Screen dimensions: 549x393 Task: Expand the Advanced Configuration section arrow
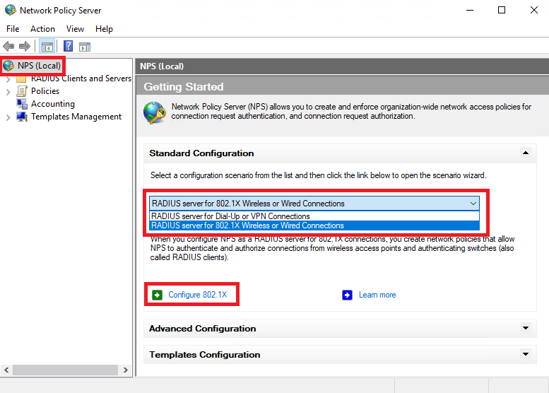525,328
